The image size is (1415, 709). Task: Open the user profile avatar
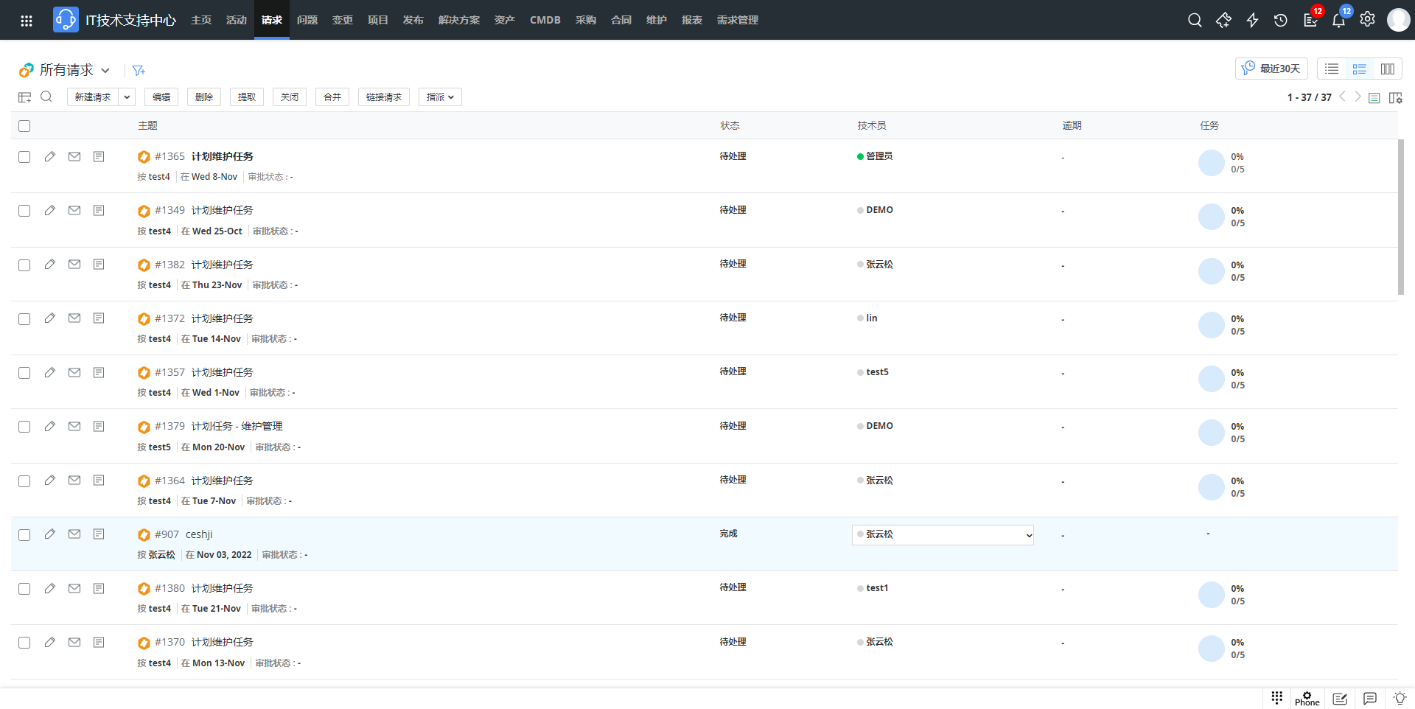[x=1398, y=20]
